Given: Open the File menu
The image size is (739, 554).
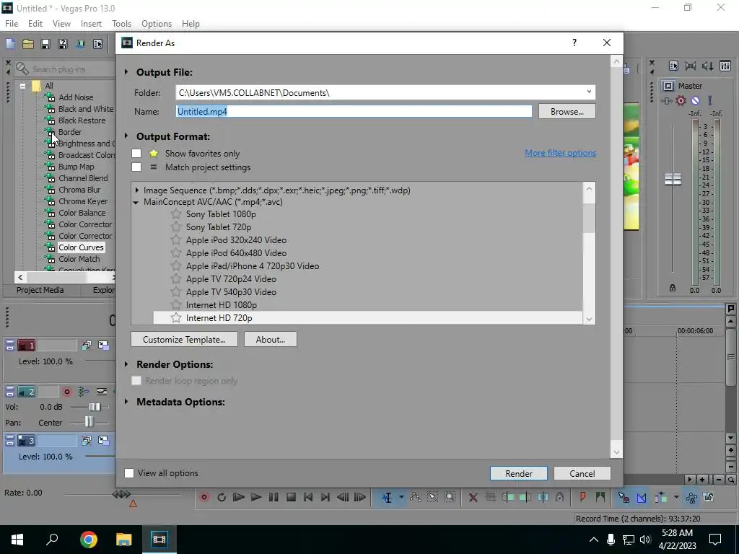Looking at the screenshot, I should click(12, 24).
